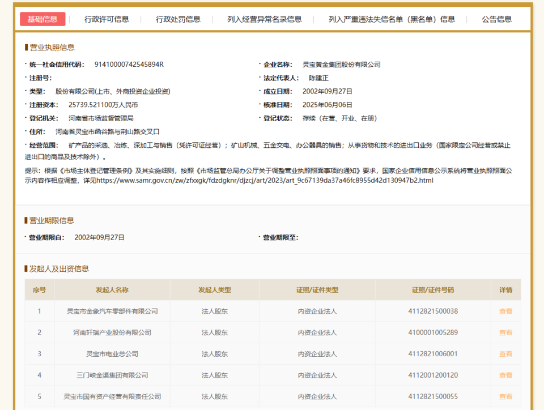Click certificate number 4112821500055
The width and height of the screenshot is (544, 410).
coord(433,396)
